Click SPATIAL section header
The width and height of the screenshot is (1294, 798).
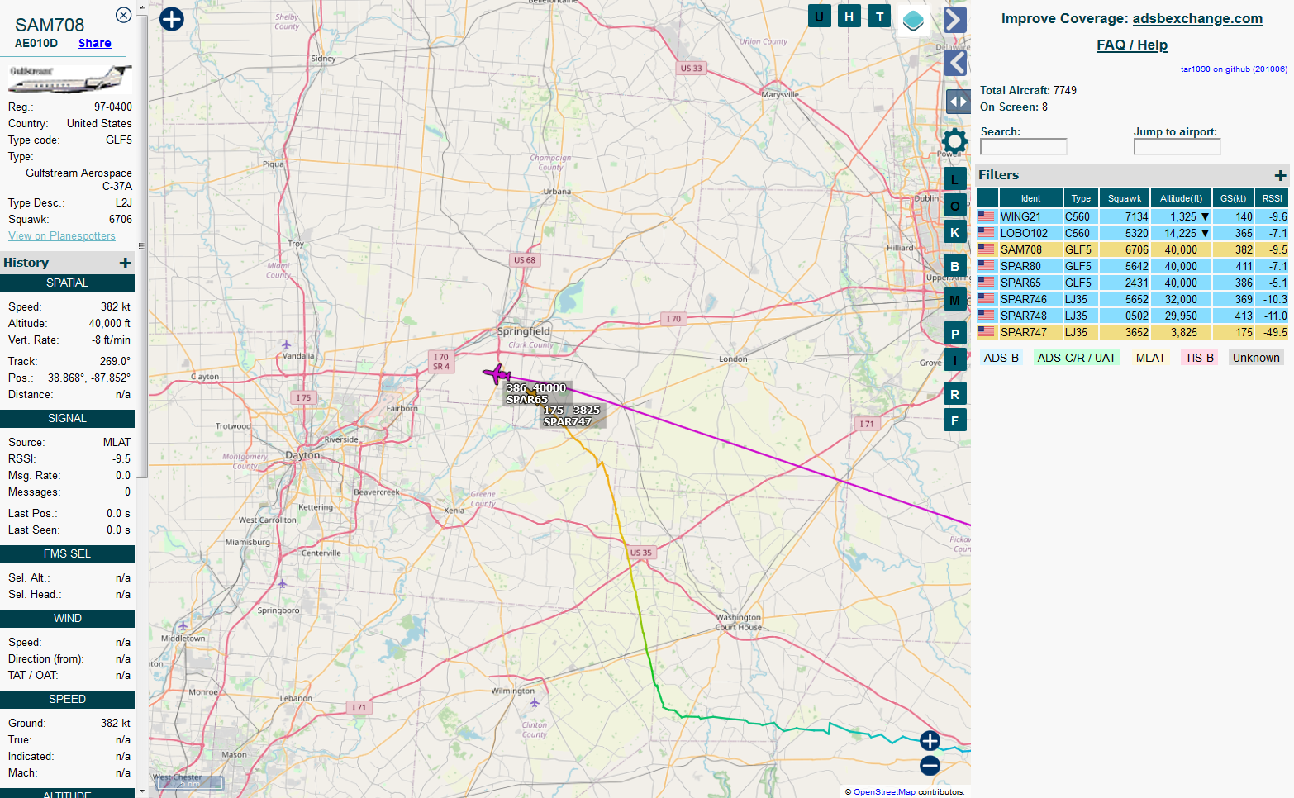click(x=67, y=283)
